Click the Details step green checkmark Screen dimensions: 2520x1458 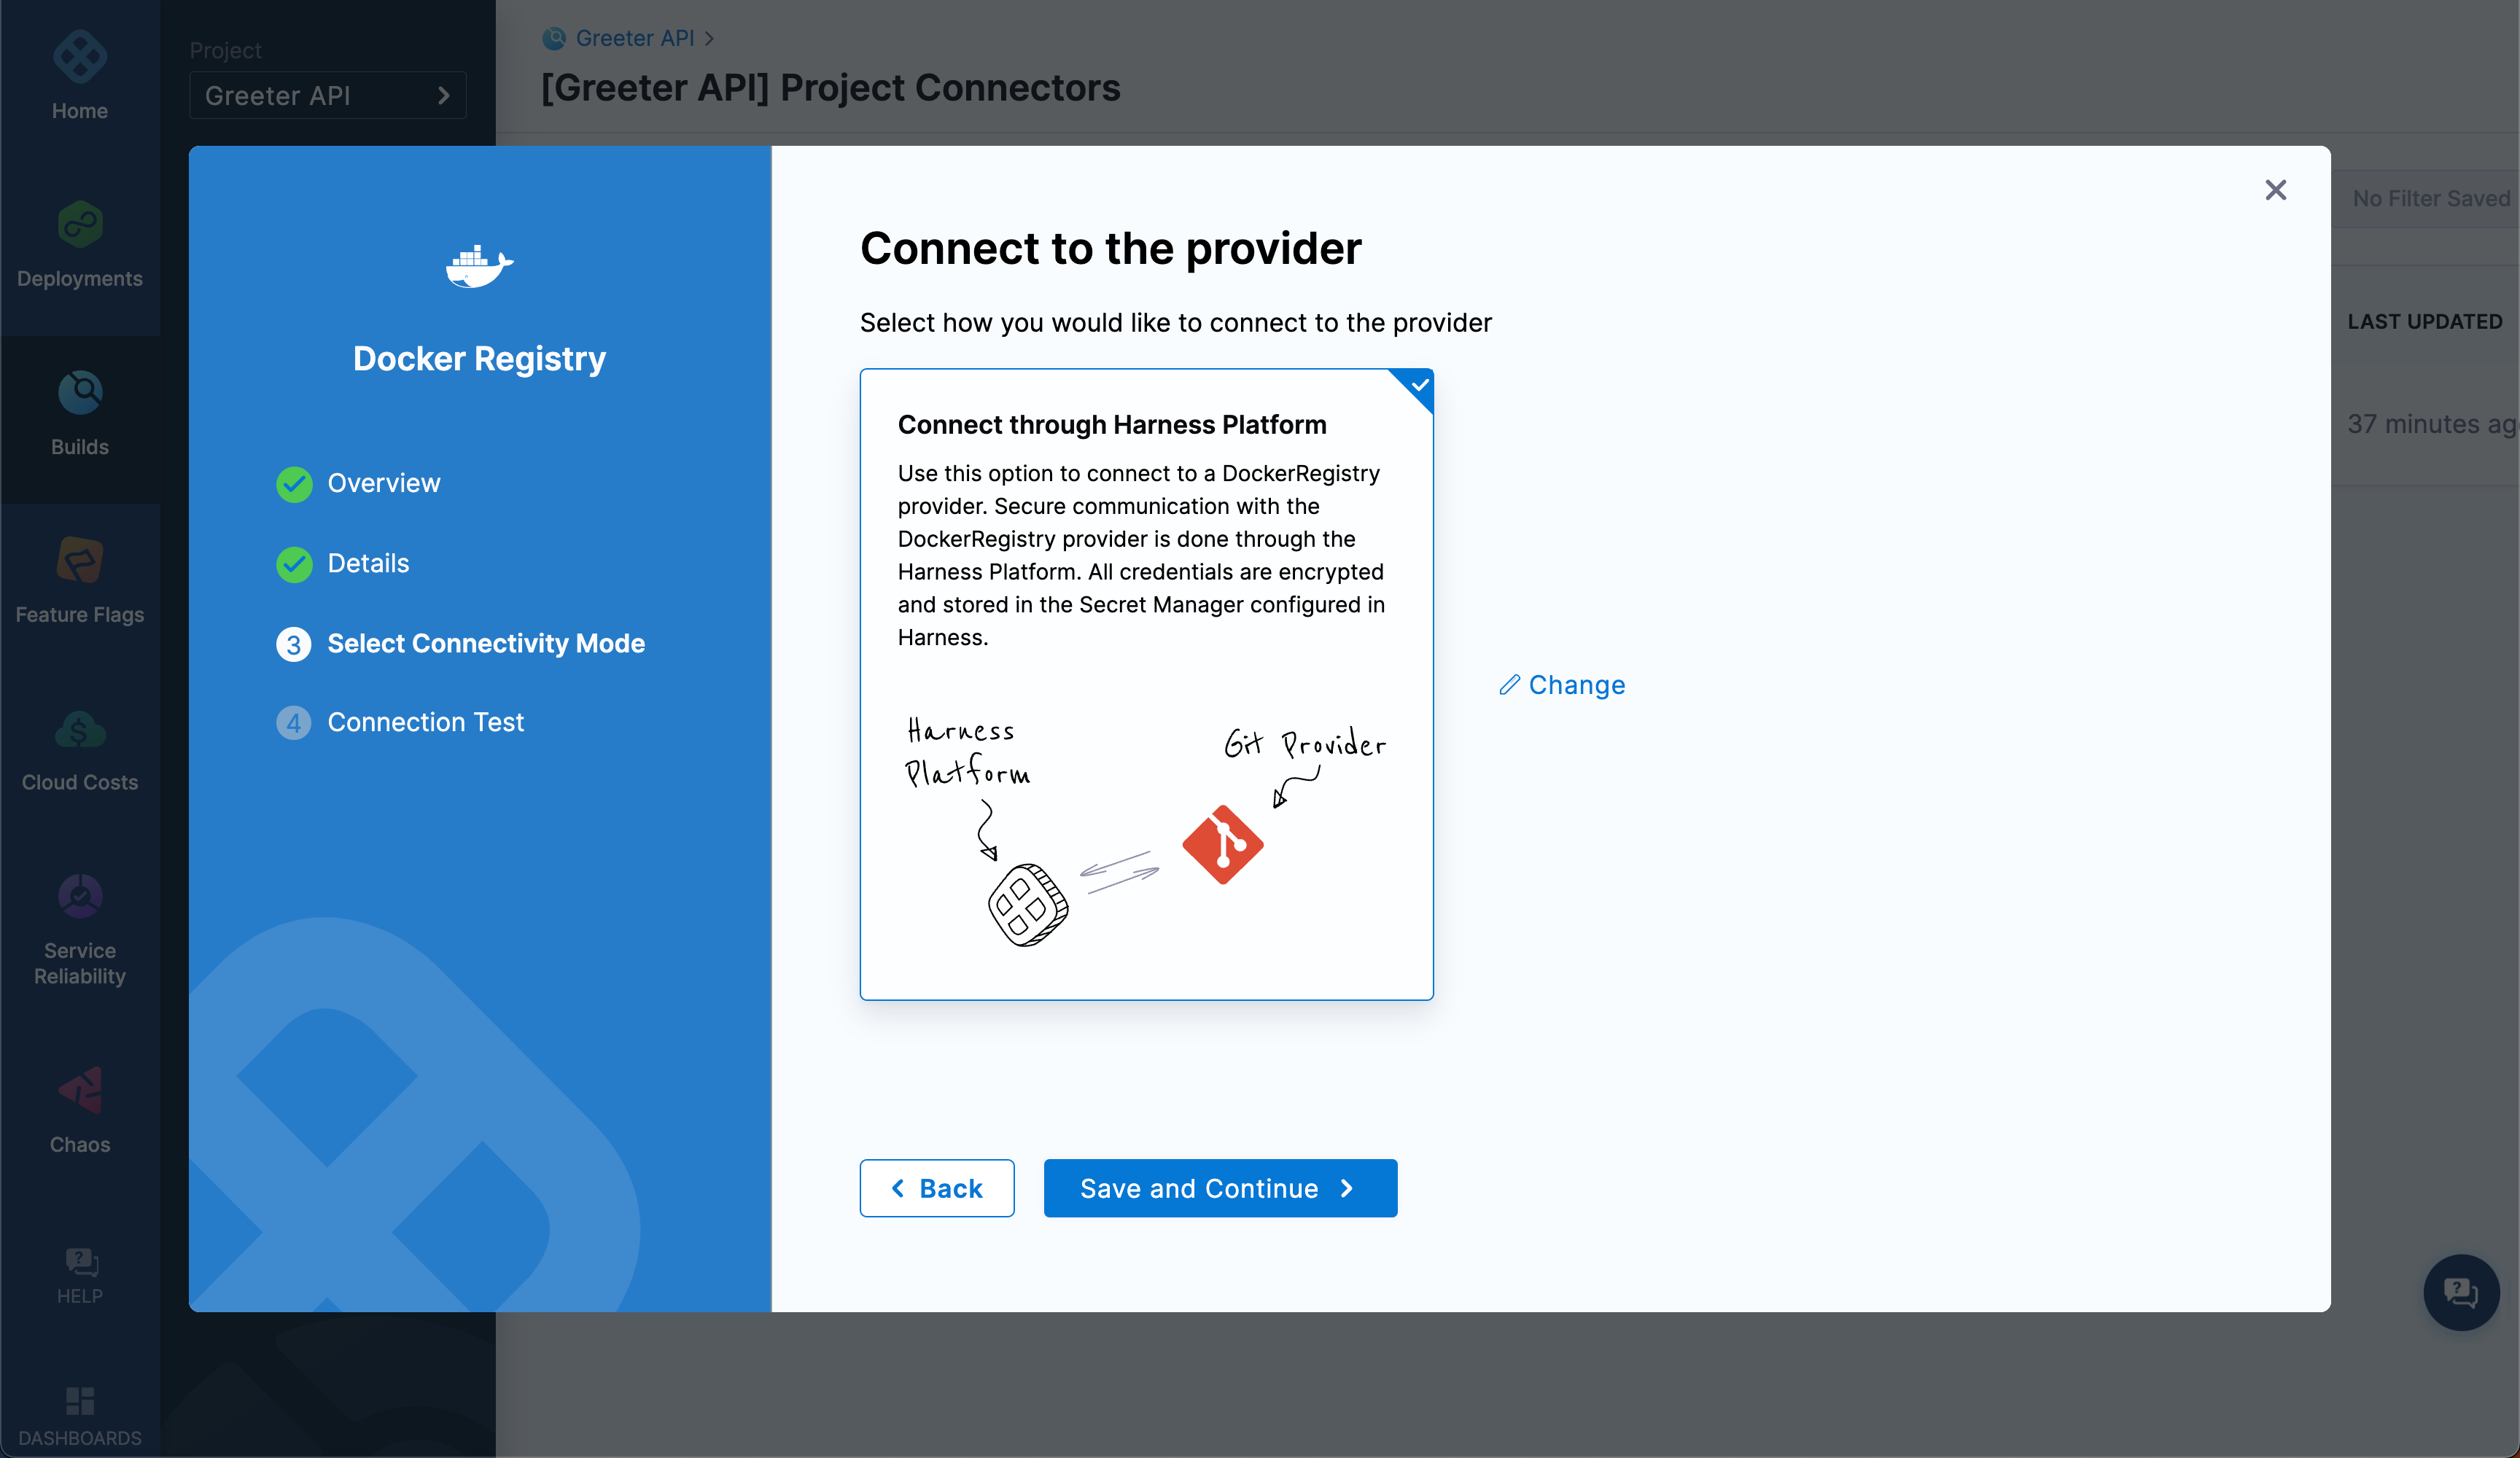(x=294, y=564)
